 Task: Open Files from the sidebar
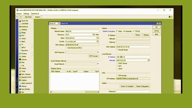[23, 62]
